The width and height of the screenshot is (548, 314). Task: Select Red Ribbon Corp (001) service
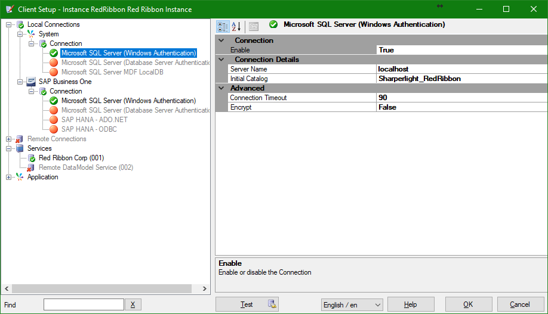click(x=71, y=158)
